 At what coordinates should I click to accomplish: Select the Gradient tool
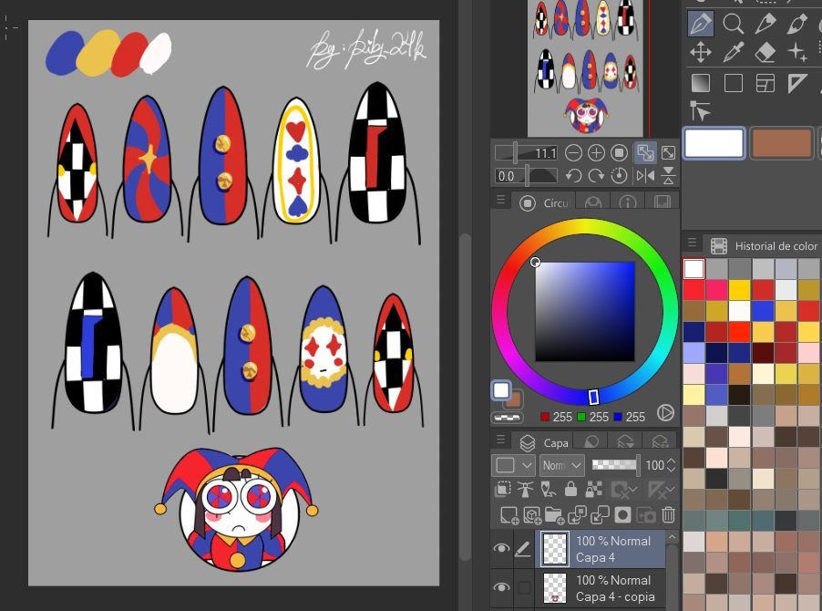(x=700, y=82)
